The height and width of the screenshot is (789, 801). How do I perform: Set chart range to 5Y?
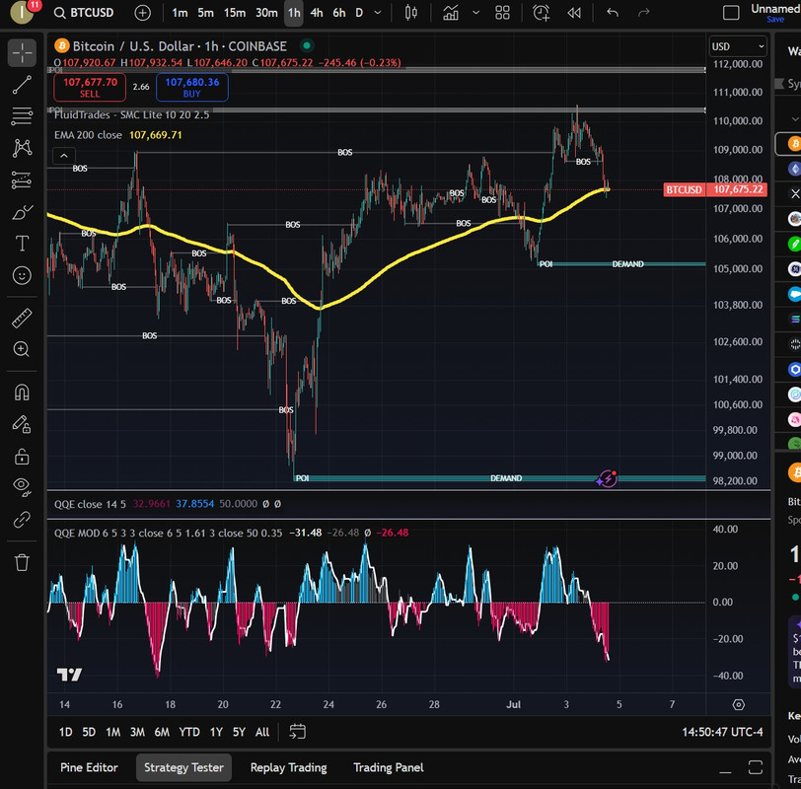click(x=239, y=732)
